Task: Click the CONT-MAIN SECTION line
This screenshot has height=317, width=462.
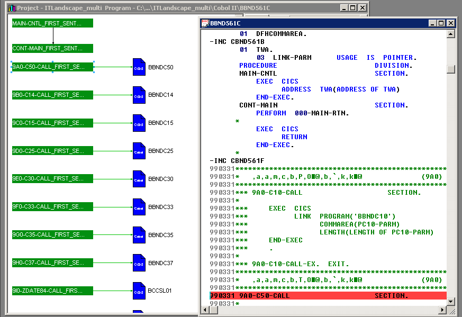Action: tap(323, 105)
